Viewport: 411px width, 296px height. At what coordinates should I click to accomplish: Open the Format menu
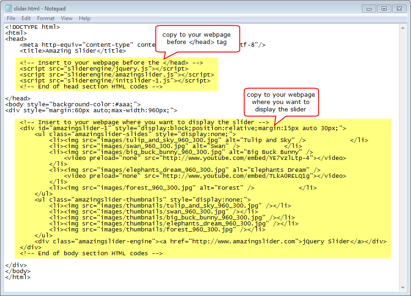point(46,18)
